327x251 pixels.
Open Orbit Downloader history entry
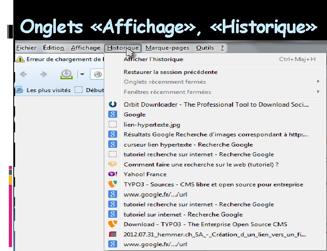[215, 104]
